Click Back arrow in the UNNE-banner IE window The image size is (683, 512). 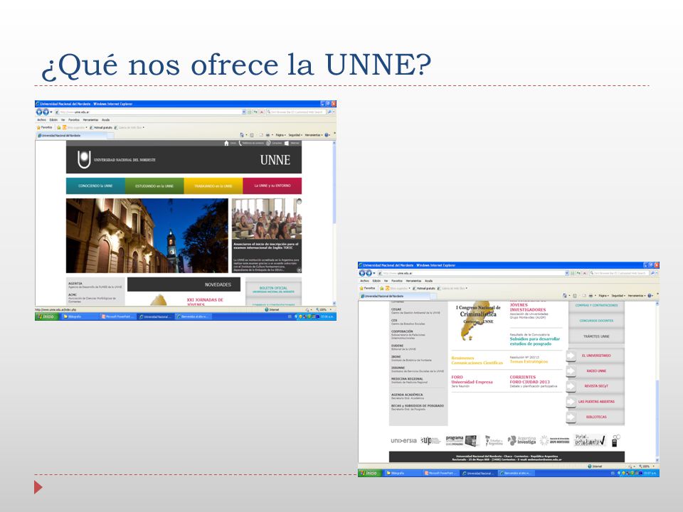[38, 112]
